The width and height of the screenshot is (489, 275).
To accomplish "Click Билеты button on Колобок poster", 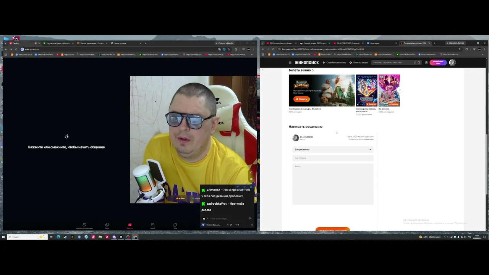I will pyautogui.click(x=301, y=99).
